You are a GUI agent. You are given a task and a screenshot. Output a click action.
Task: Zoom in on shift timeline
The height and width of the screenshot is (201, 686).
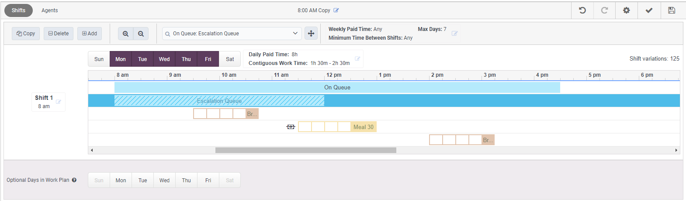(x=126, y=34)
